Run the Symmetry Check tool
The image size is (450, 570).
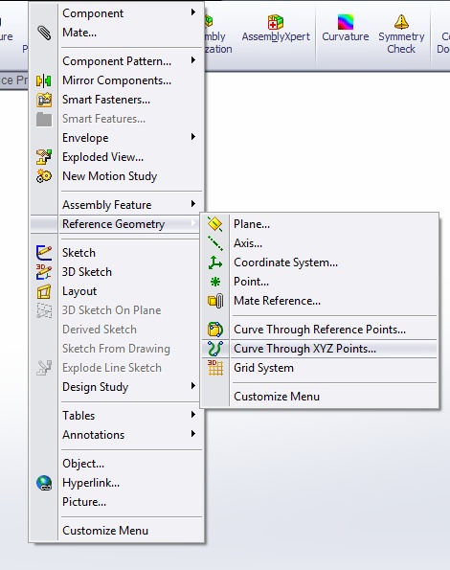401,34
